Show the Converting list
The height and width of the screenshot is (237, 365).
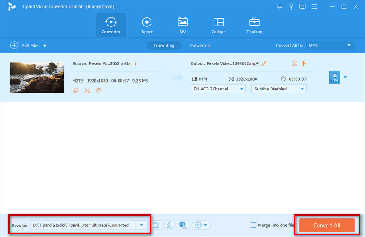tap(164, 46)
